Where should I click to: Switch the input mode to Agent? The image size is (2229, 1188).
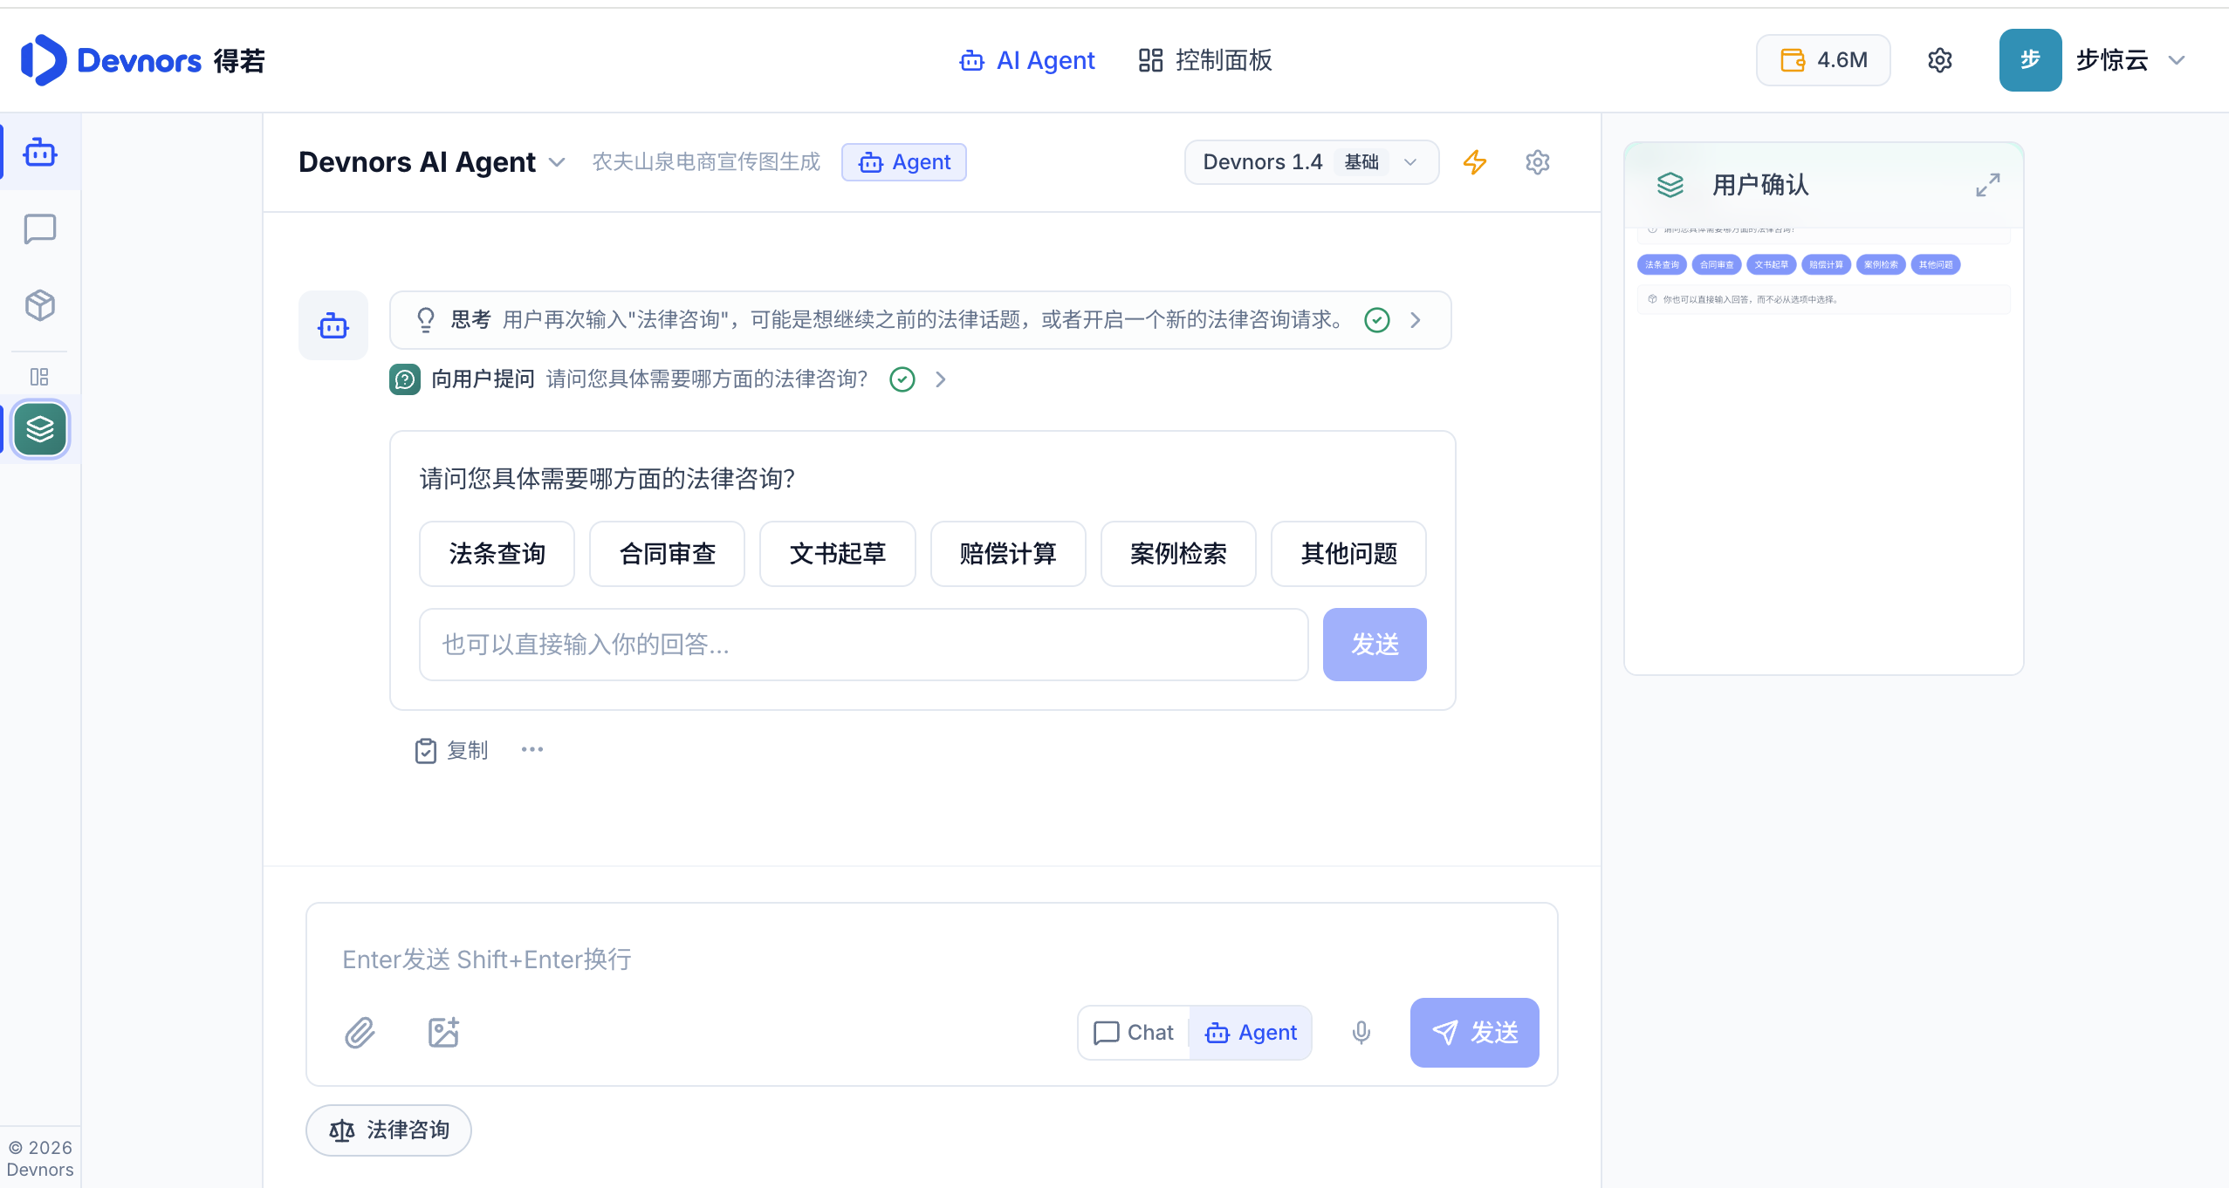tap(1251, 1033)
